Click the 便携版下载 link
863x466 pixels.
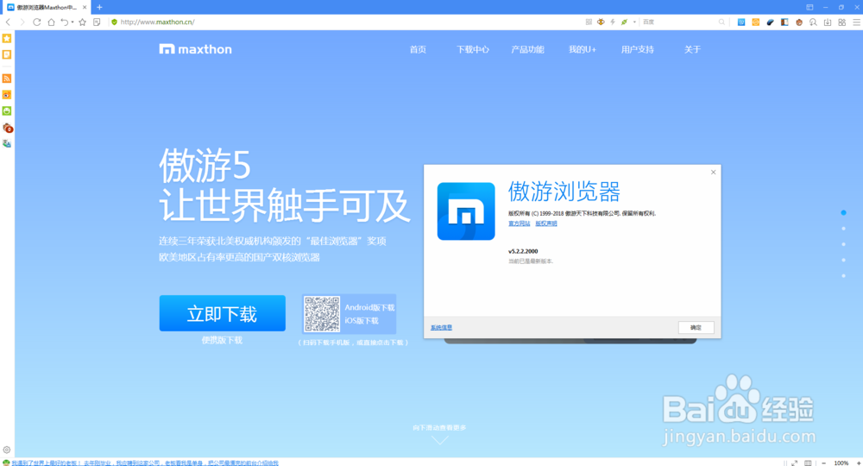(222, 340)
